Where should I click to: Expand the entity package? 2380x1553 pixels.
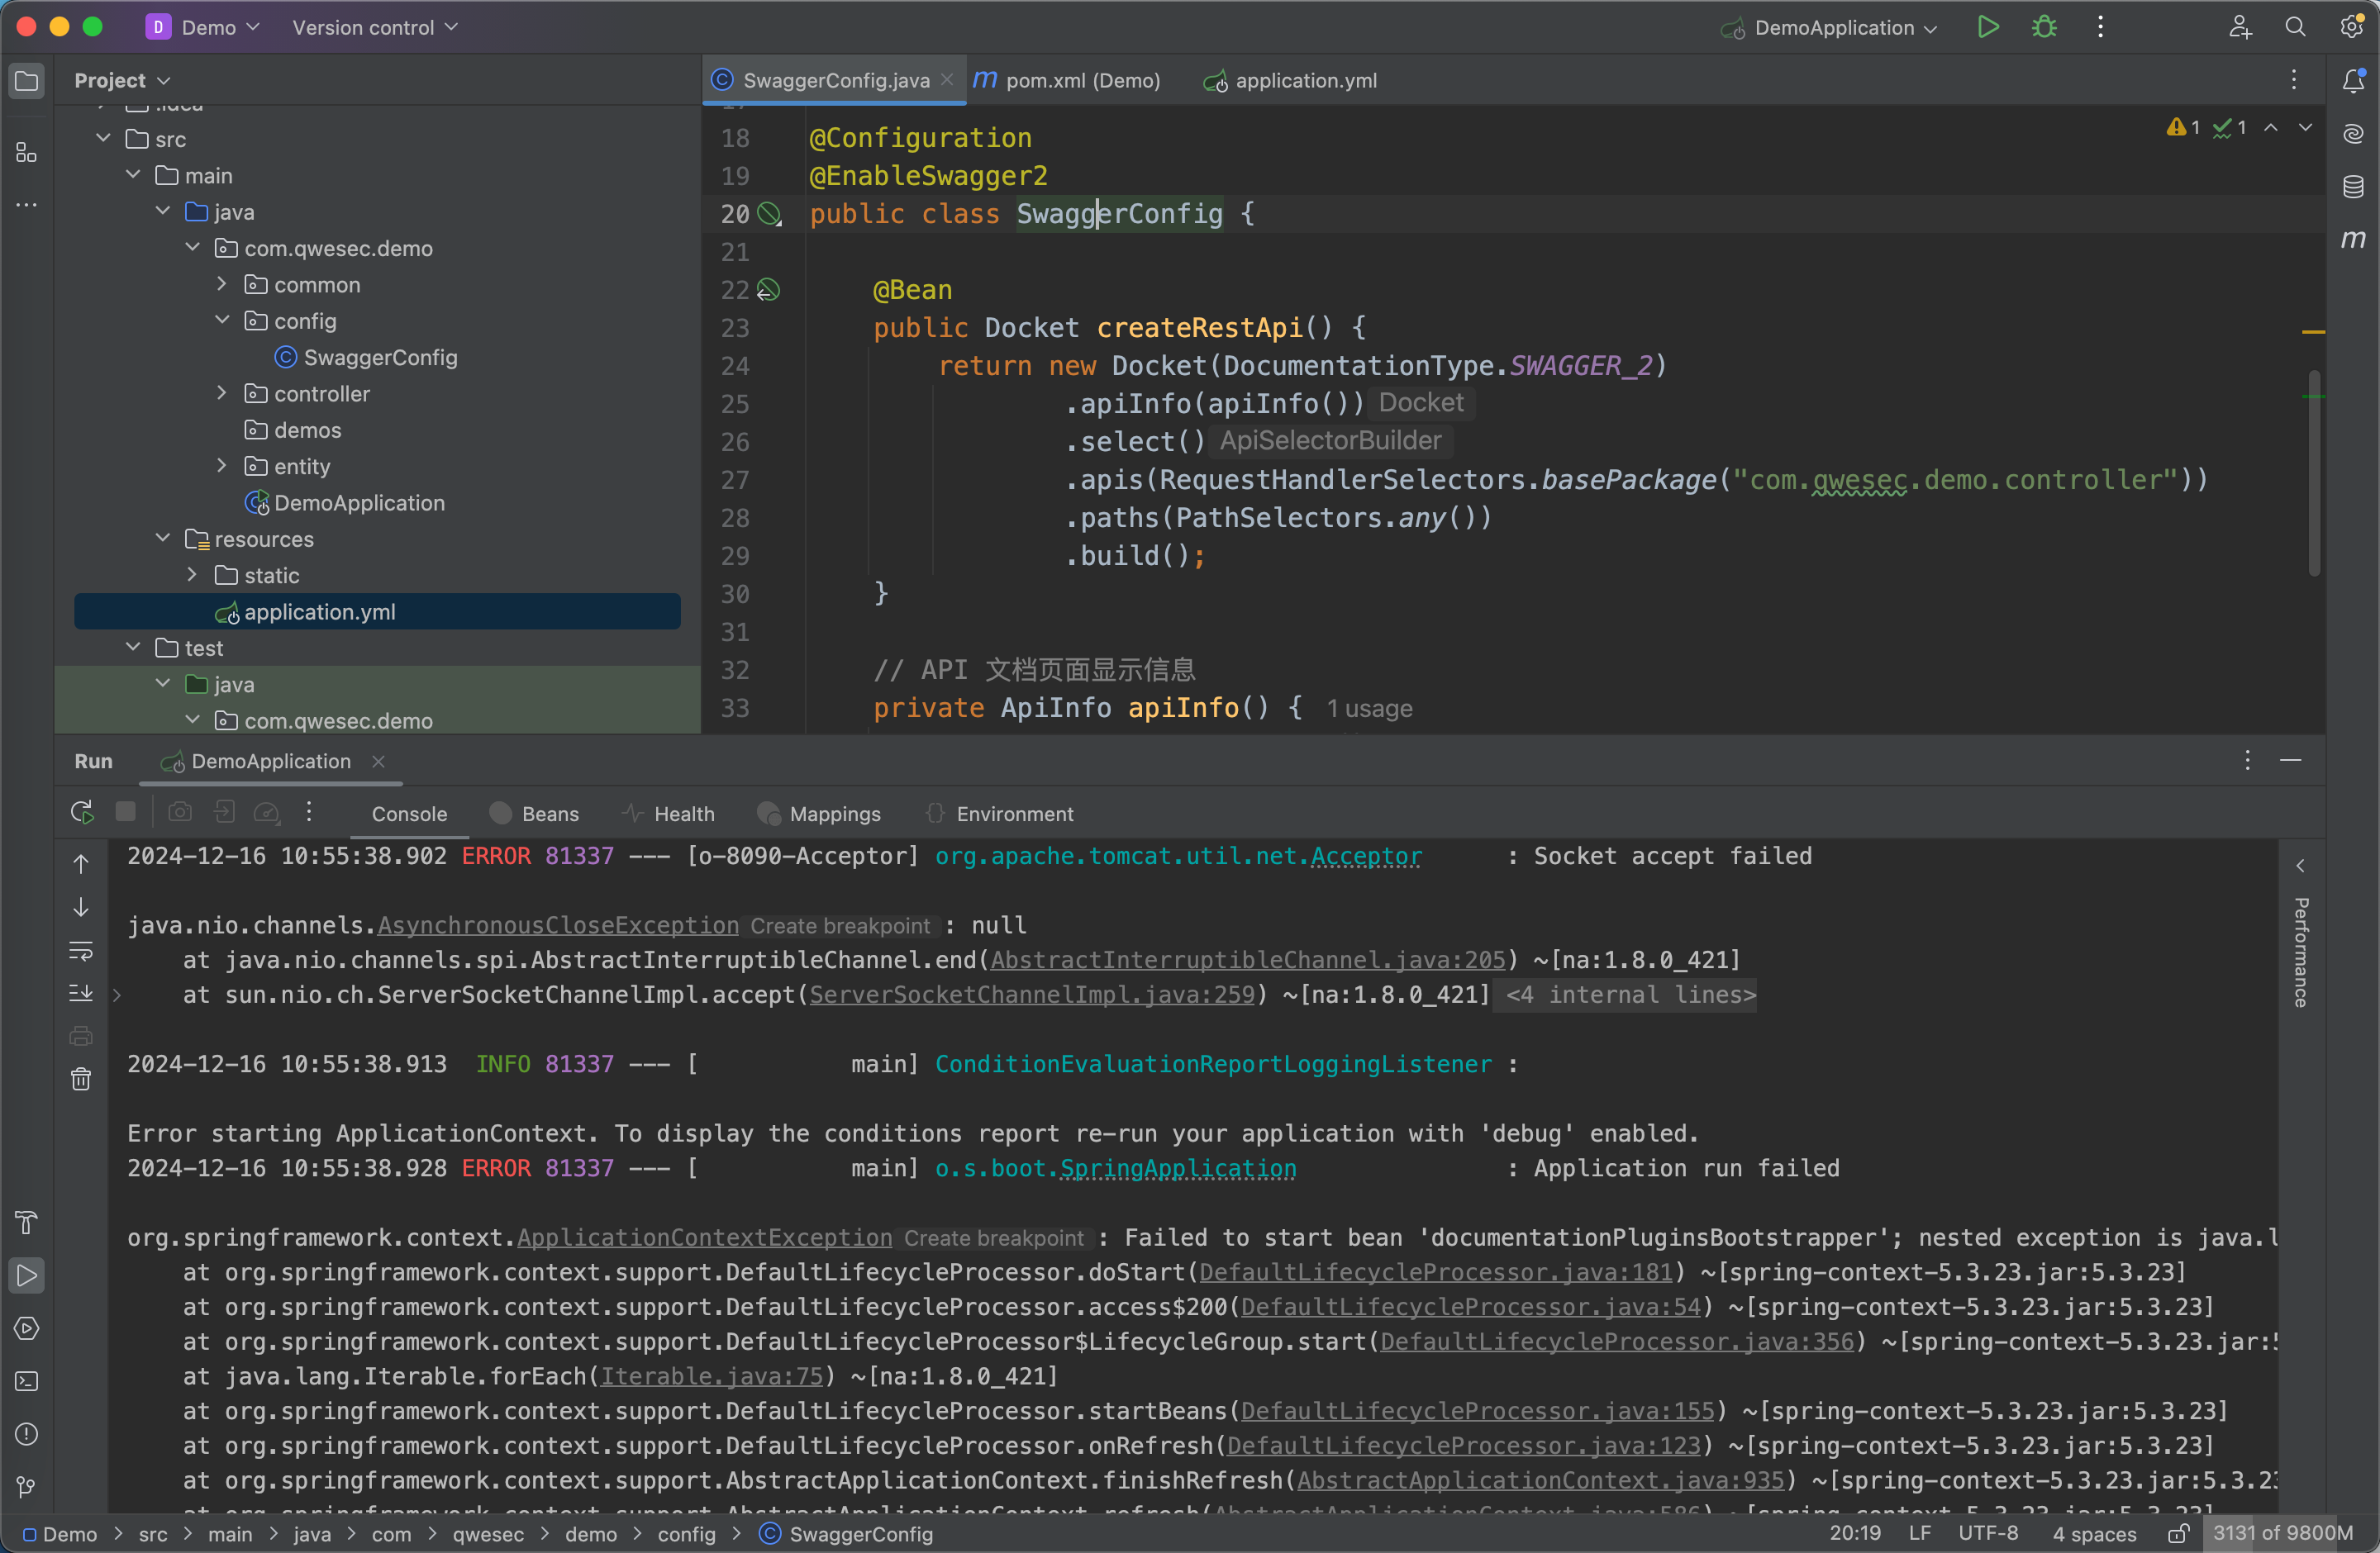(x=222, y=467)
